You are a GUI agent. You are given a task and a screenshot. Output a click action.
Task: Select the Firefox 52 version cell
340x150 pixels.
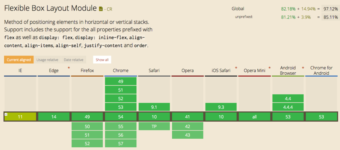click(x=87, y=143)
